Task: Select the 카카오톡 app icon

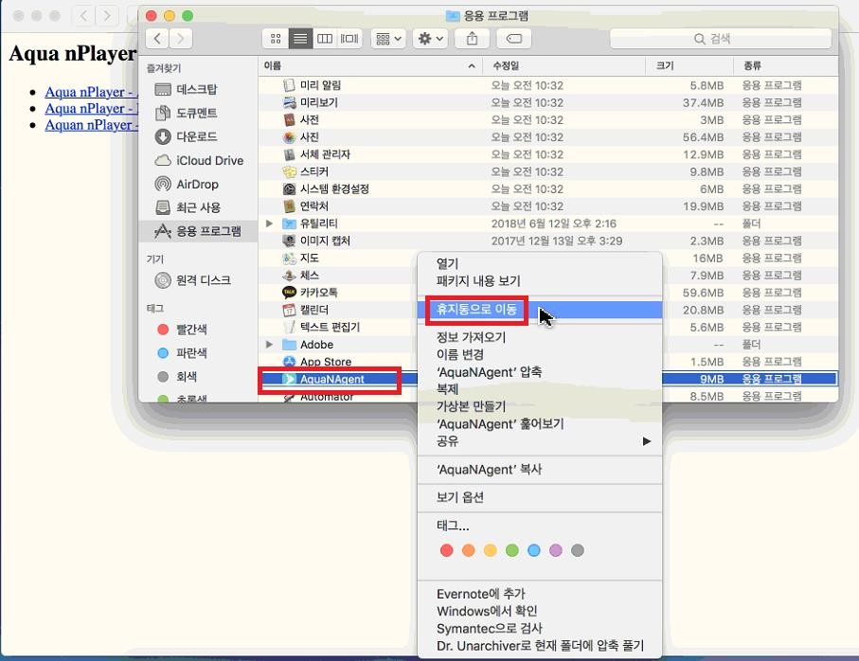Action: point(289,293)
